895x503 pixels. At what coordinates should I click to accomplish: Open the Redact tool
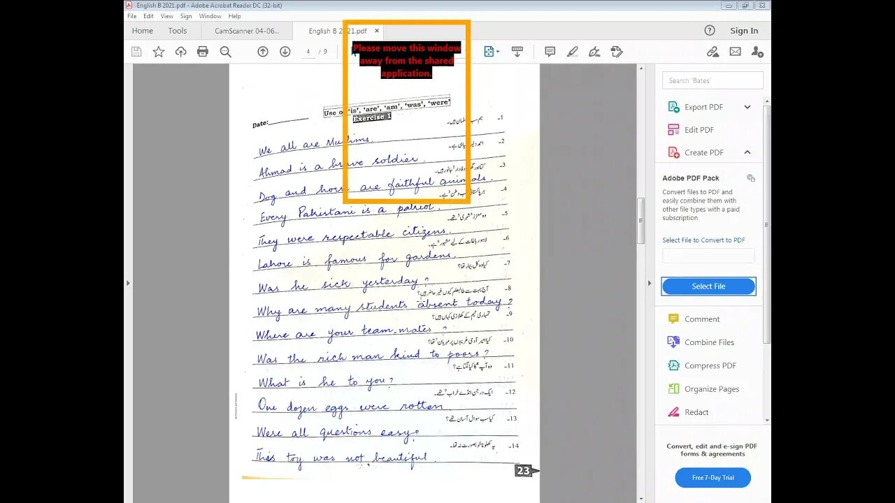click(696, 412)
